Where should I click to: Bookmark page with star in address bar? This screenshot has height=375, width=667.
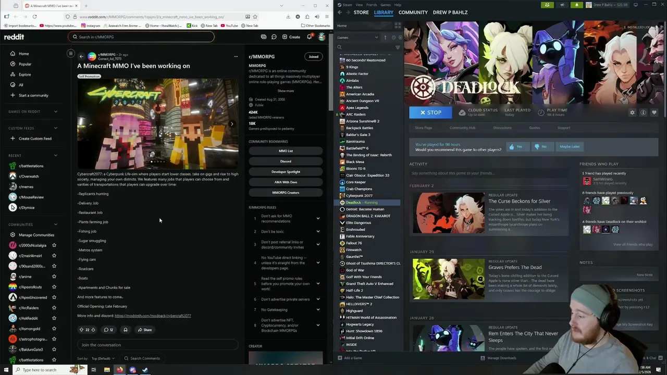tap(255, 17)
